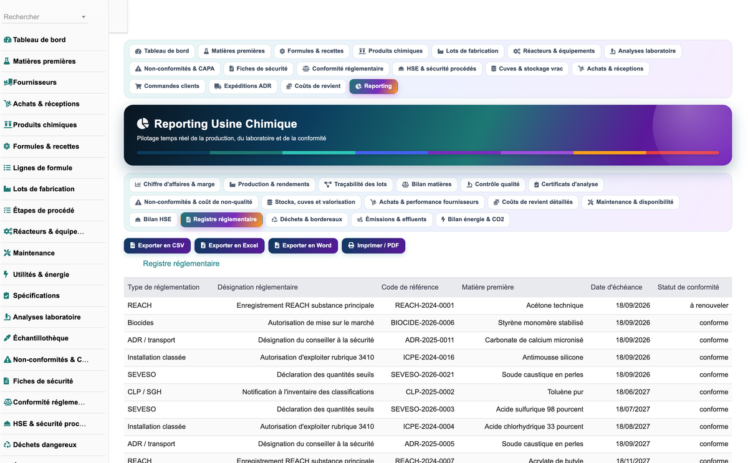The image size is (748, 463).
Task: Show Maintenance & disponibilité report
Action: coord(630,202)
